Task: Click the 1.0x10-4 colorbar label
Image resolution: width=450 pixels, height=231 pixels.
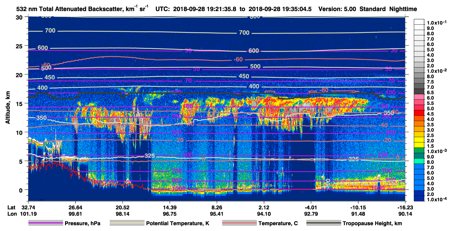Action: [436, 200]
